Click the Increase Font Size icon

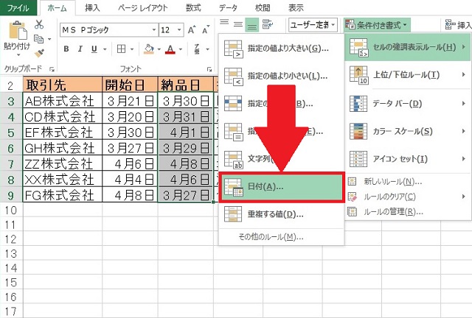(x=192, y=29)
